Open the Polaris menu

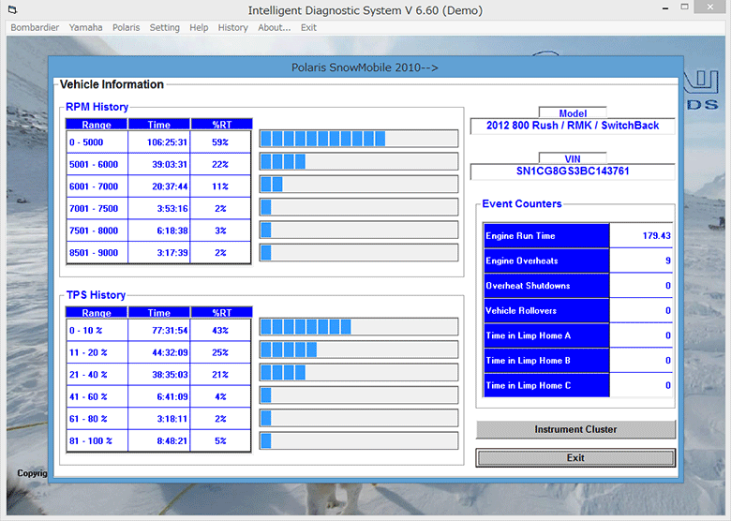[126, 27]
